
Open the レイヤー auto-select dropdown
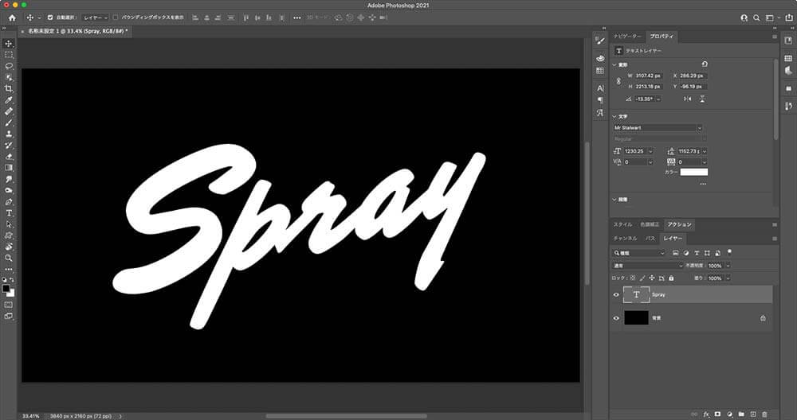[x=96, y=17]
